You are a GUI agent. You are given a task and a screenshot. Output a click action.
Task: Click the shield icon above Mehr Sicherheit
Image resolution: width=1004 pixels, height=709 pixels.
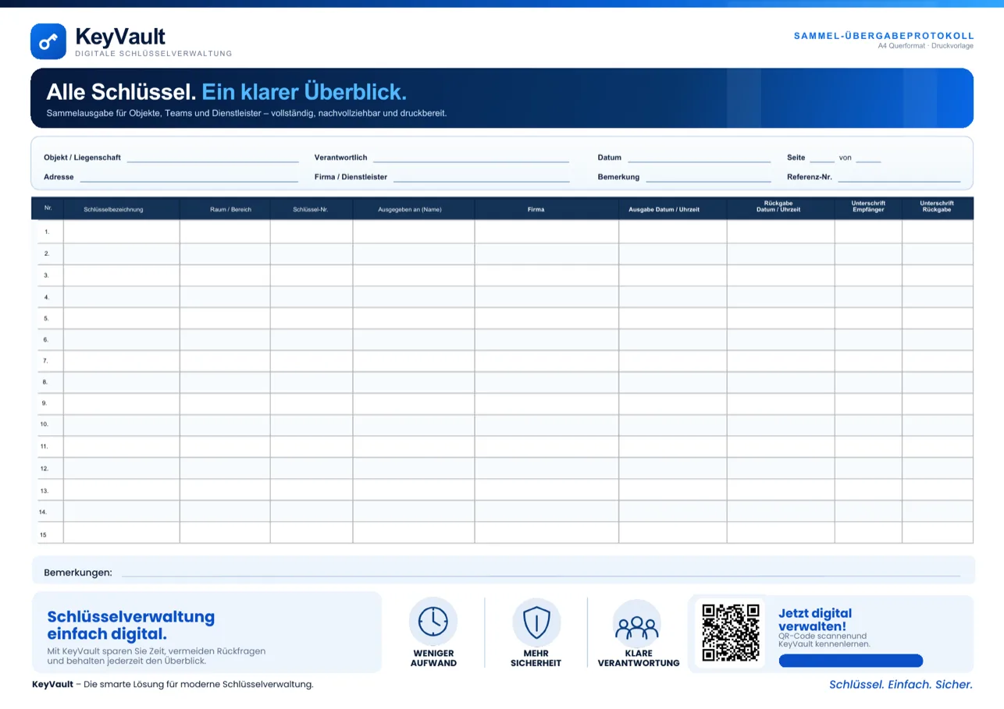(x=536, y=622)
